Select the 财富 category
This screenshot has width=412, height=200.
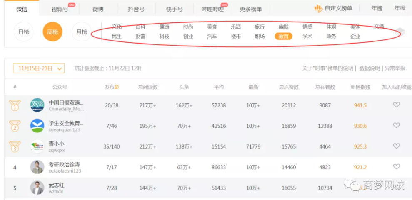click(x=140, y=37)
